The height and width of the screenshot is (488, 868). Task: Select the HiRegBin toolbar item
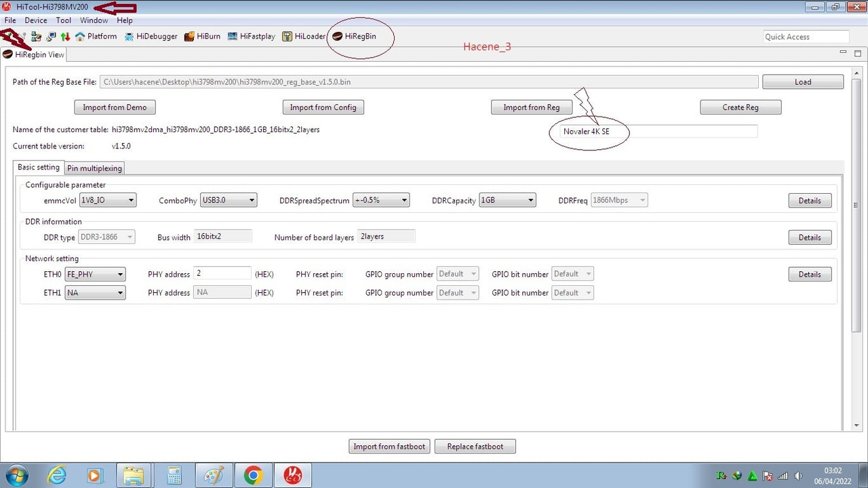(x=354, y=37)
